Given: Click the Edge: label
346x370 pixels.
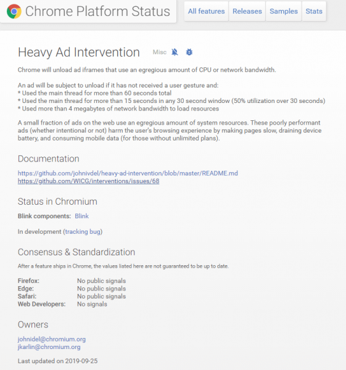Looking at the screenshot, I should pos(26,289).
